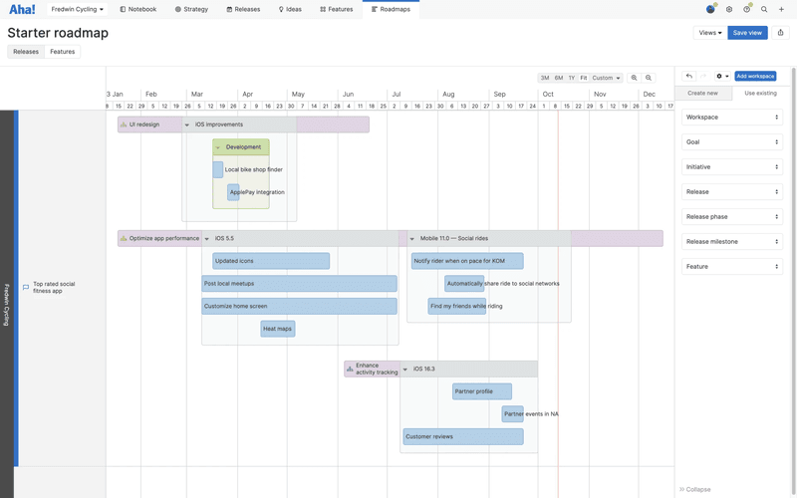Open the user avatar menu
This screenshot has height=498, width=797.
click(x=710, y=9)
